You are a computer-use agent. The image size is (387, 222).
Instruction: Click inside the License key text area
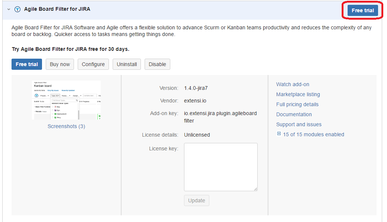[x=221, y=167]
